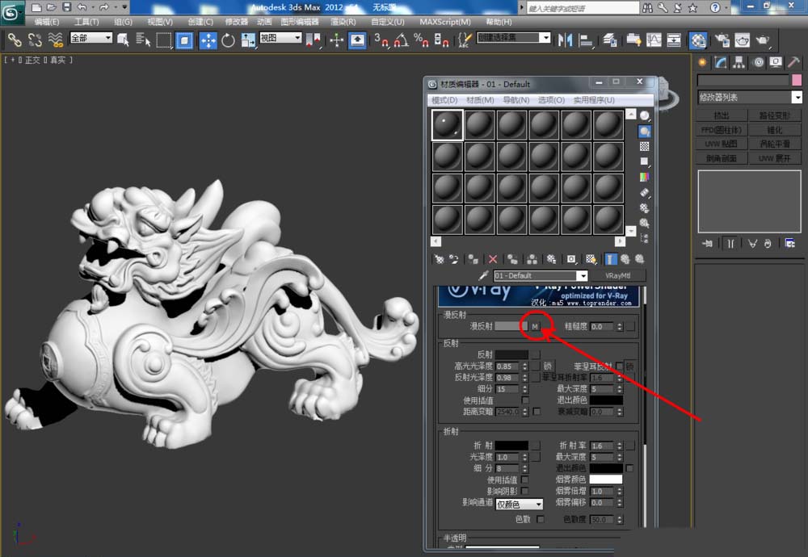Pick material from object with eyedropper
Image resolution: width=808 pixels, height=557 pixels.
coord(483,275)
